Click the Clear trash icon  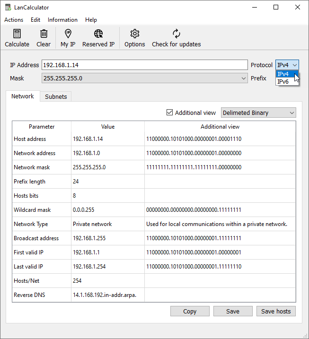point(44,34)
